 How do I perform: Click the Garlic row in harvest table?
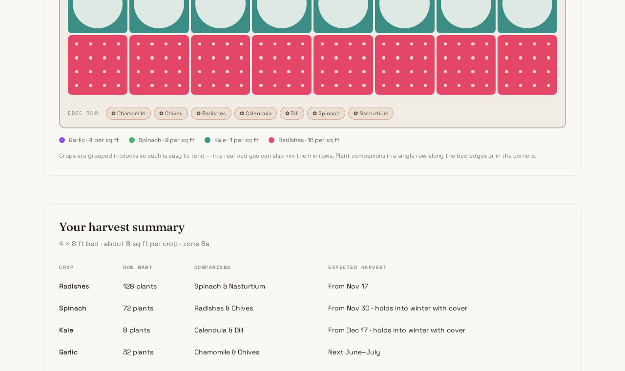pyautogui.click(x=312, y=352)
